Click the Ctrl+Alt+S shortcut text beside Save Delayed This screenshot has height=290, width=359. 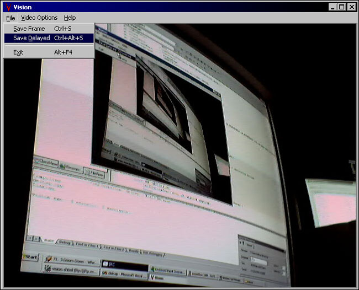[x=68, y=38]
